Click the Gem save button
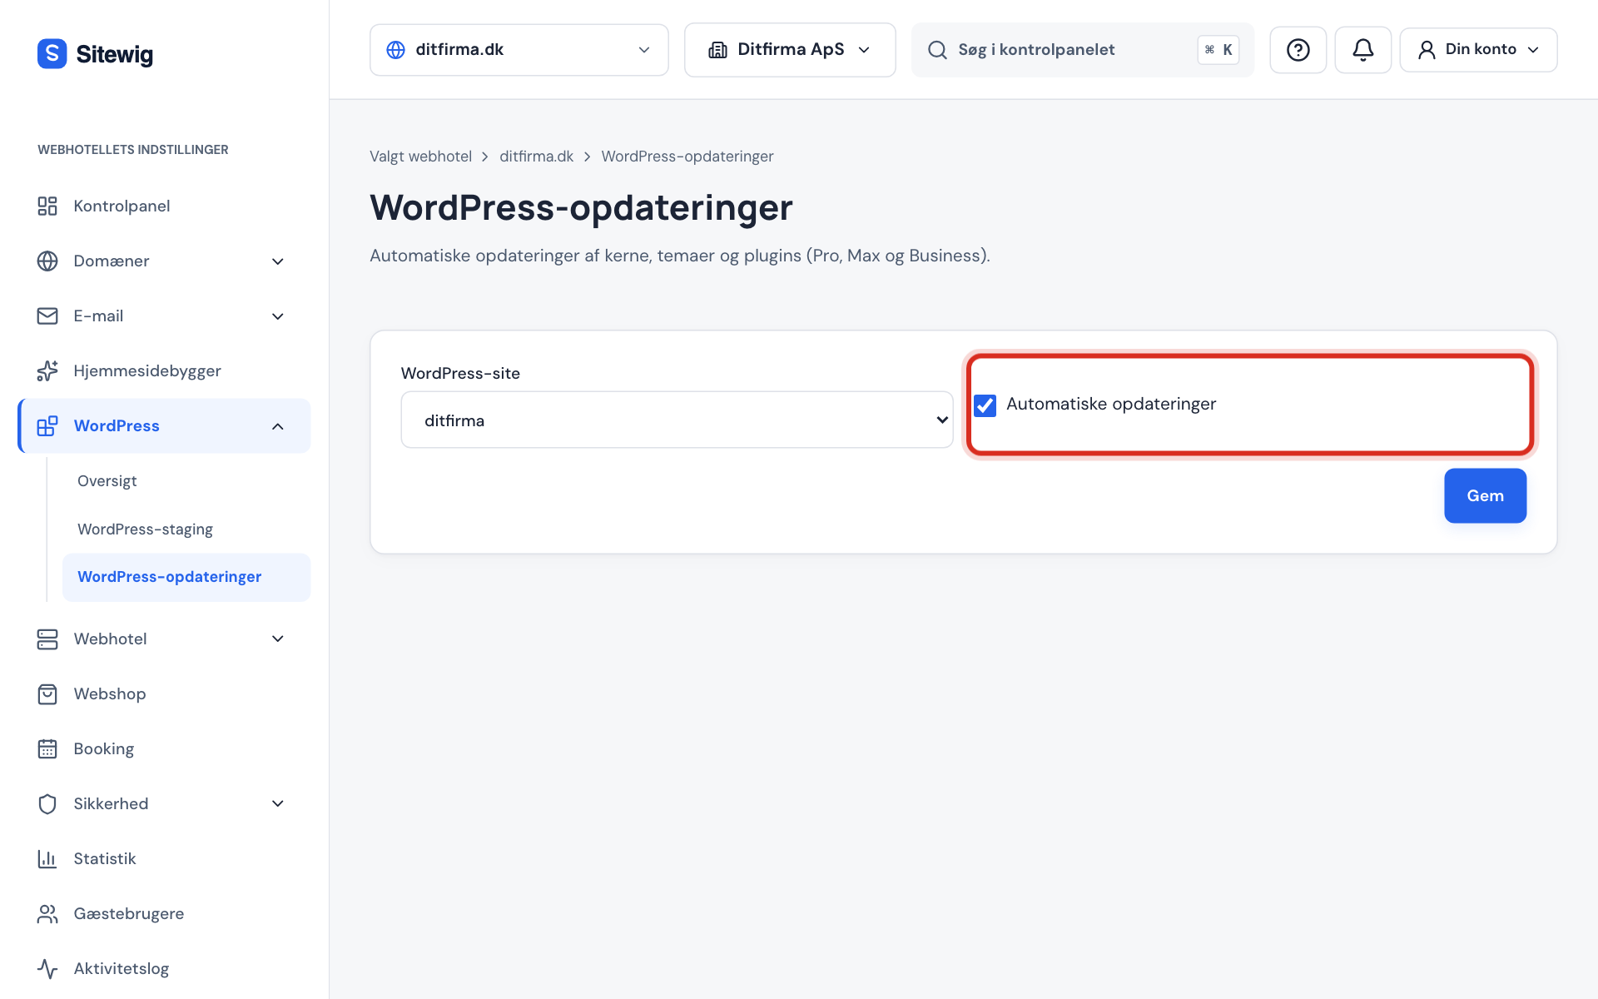 [1485, 495]
